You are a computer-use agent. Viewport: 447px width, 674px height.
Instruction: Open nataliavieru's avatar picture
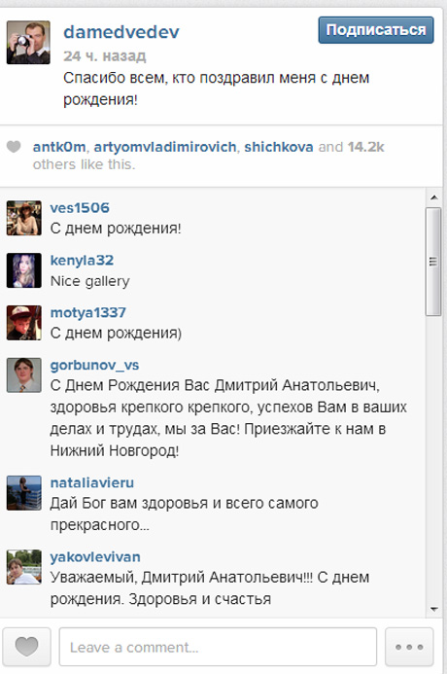24,492
